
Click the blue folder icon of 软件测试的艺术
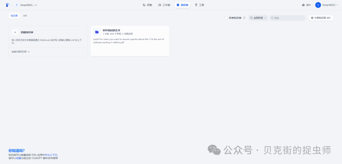[97, 32]
